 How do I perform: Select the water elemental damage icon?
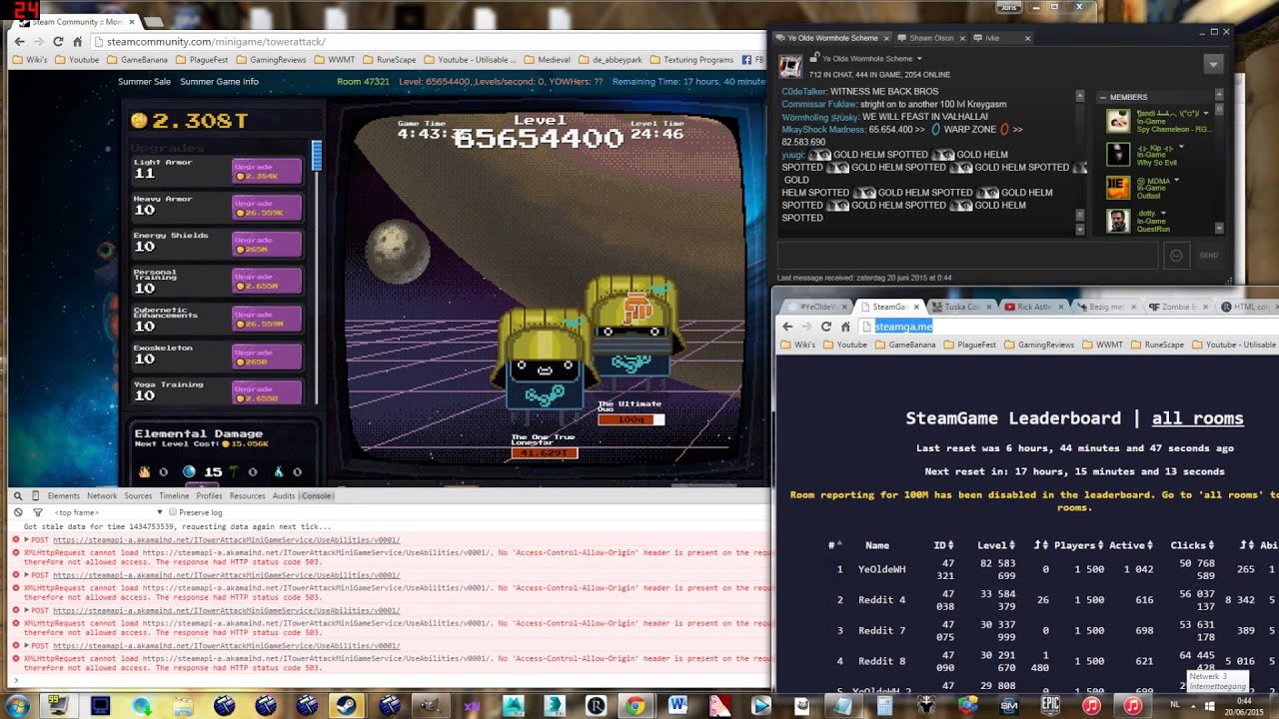point(189,471)
